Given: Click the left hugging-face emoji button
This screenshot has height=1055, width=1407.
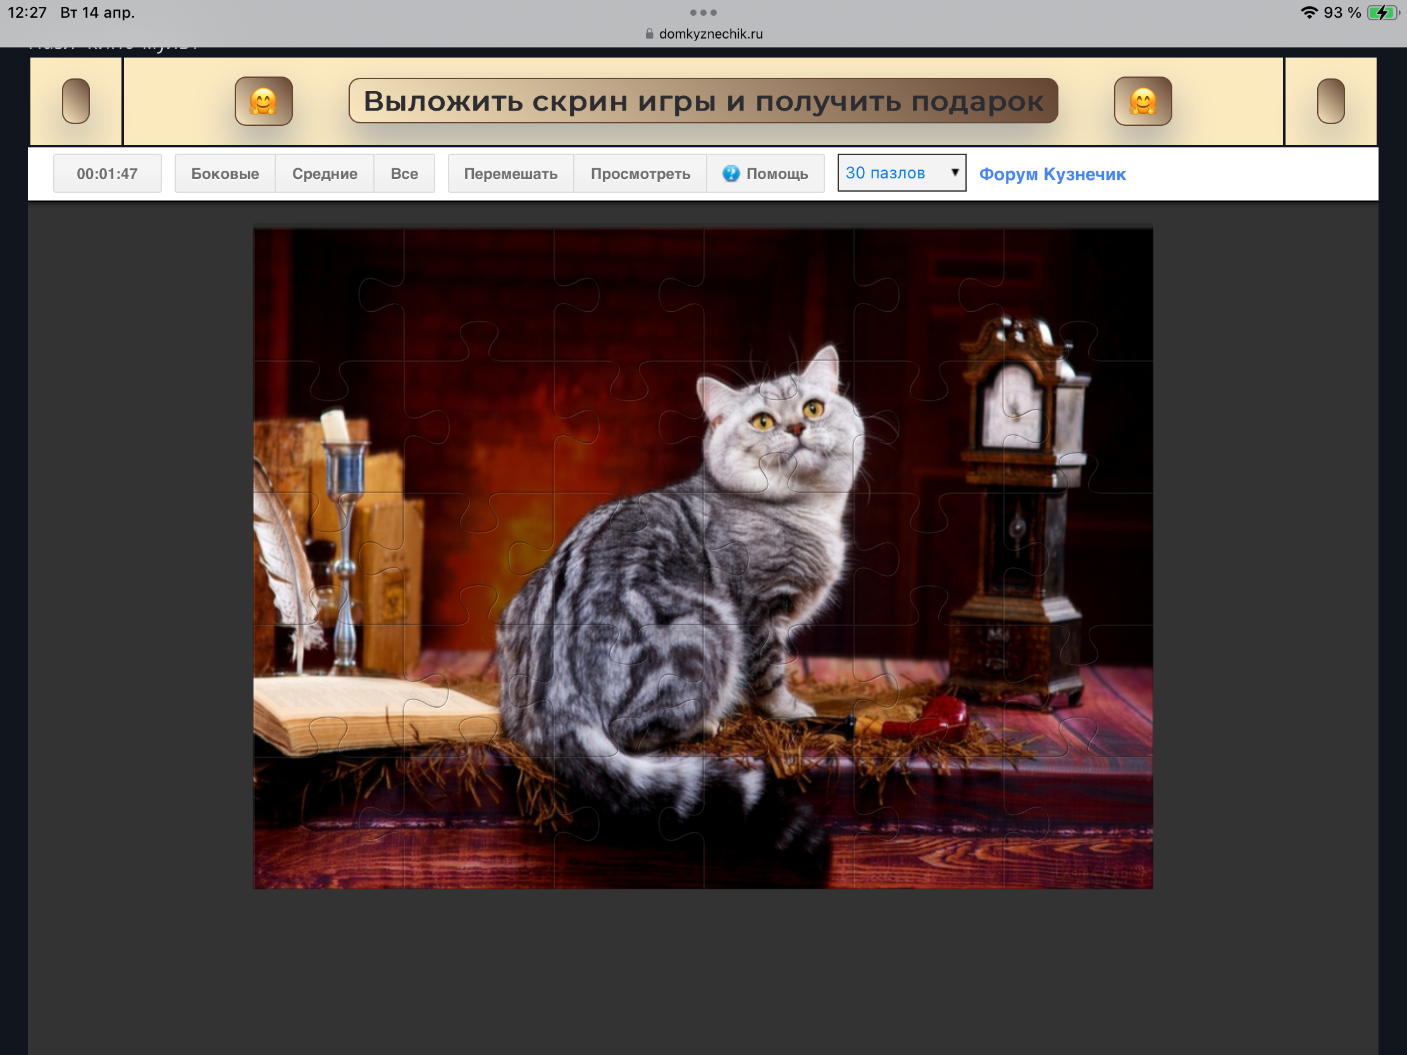Looking at the screenshot, I should 263,101.
